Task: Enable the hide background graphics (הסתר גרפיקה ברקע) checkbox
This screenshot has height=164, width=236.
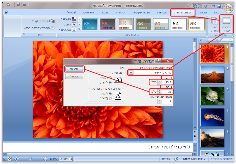Action: [x=53, y=28]
